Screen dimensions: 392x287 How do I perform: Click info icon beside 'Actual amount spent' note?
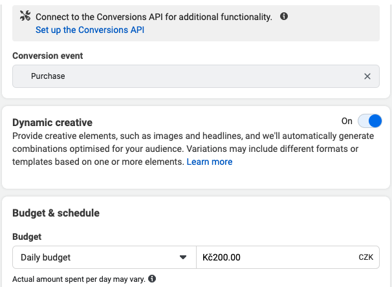tap(152, 279)
